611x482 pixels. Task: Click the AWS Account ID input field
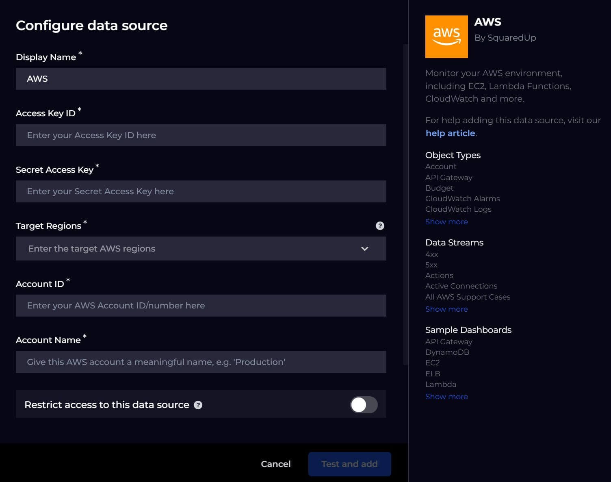click(201, 305)
